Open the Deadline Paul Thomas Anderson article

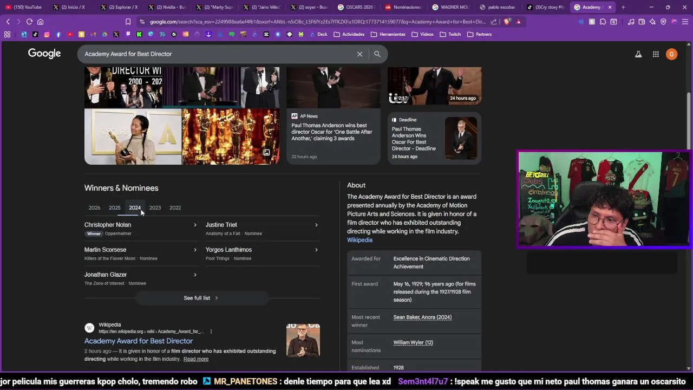coord(434,138)
